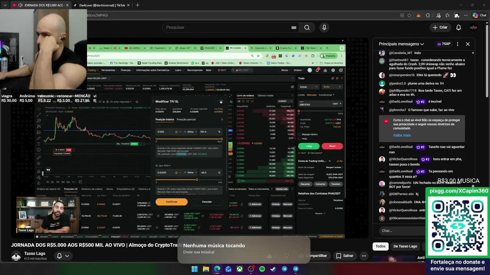Expand the Principais mensagens dropdown
Viewport: 490px width, 275px height.
point(402,44)
